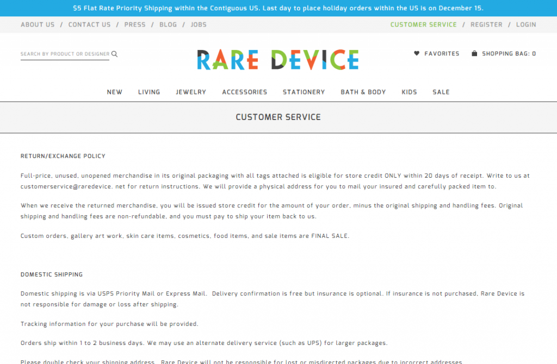Click the Register link

[486, 24]
